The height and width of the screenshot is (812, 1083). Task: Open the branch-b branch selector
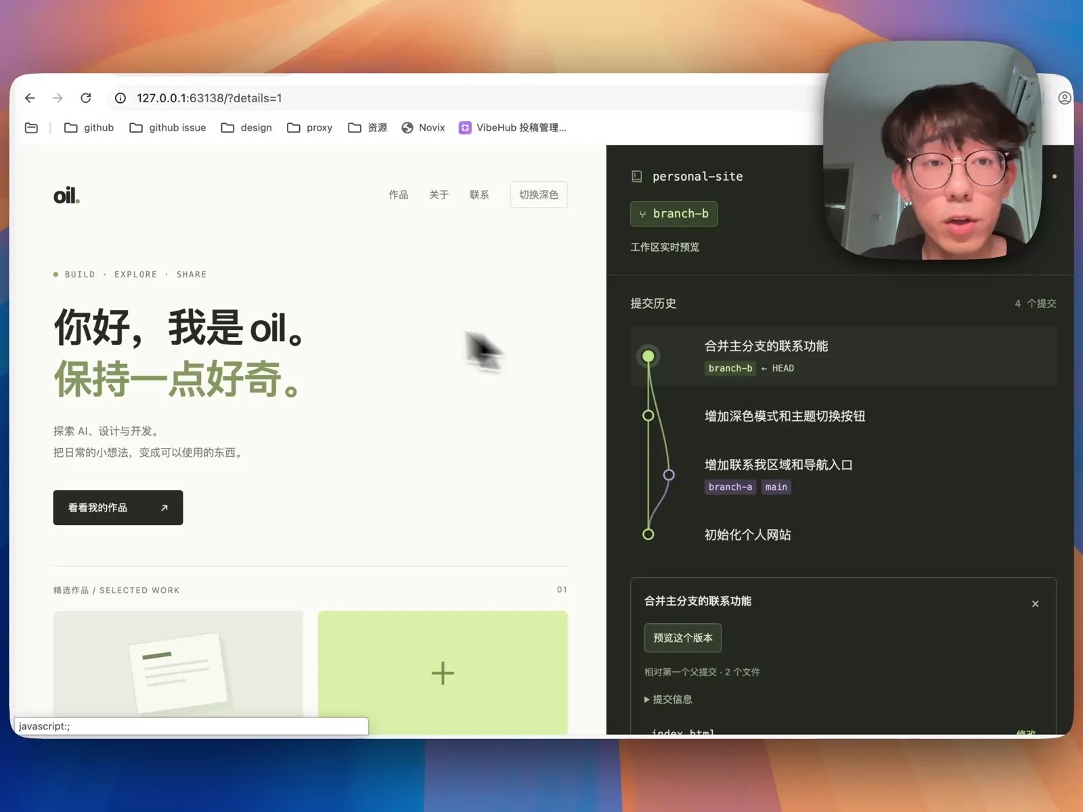674,214
